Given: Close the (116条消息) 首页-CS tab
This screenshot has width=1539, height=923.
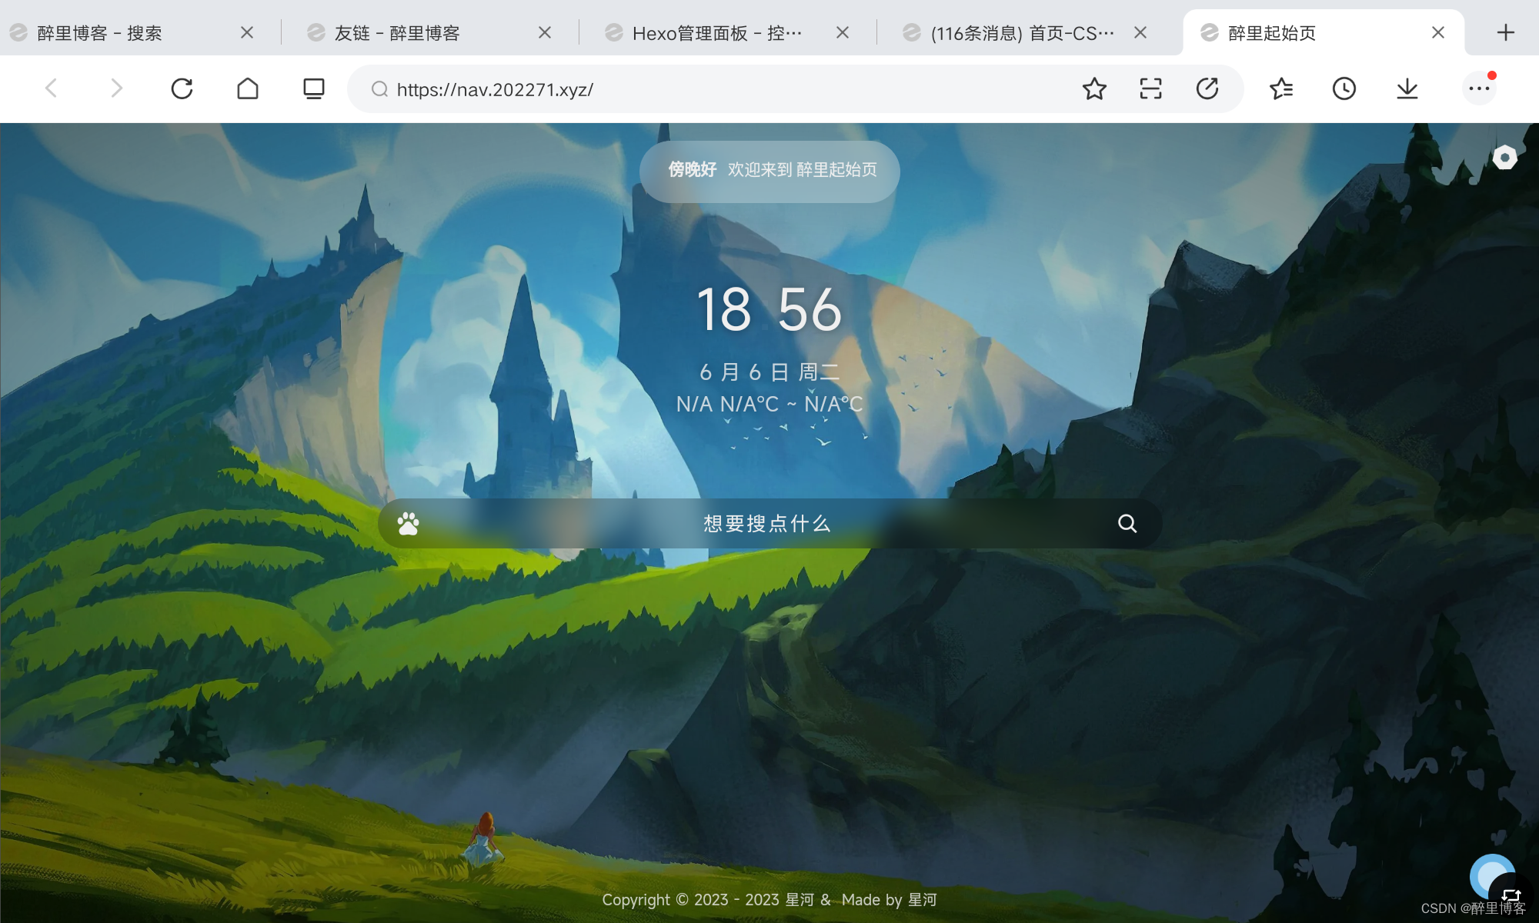Looking at the screenshot, I should click(x=1140, y=32).
